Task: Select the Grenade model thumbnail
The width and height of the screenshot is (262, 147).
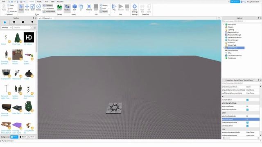Action: (29, 106)
